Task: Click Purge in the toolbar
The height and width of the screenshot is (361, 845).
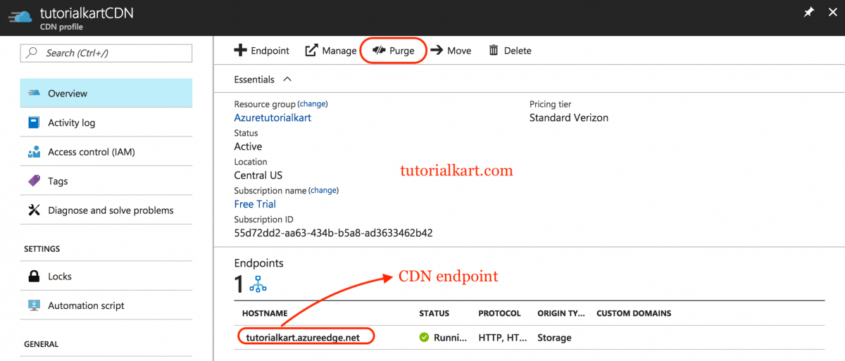Action: point(394,51)
